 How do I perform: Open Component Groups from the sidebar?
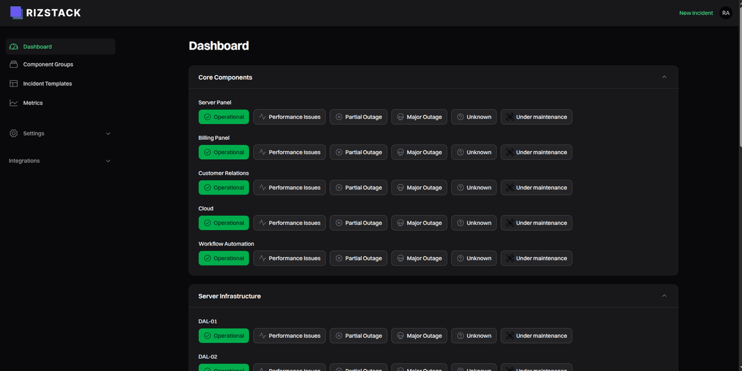click(x=48, y=64)
